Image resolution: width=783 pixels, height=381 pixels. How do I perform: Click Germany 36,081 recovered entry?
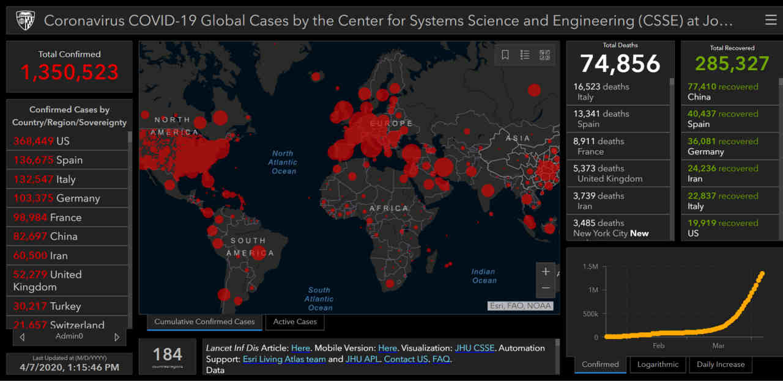click(x=730, y=146)
